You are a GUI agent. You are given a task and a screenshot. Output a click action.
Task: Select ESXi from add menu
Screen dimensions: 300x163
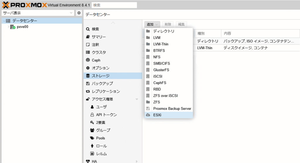point(169,115)
